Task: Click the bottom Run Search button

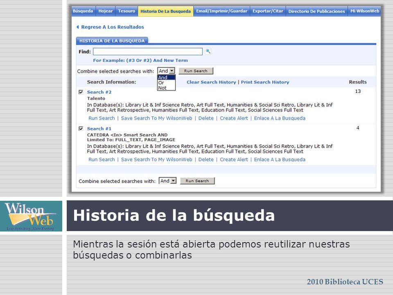Action: point(197,181)
